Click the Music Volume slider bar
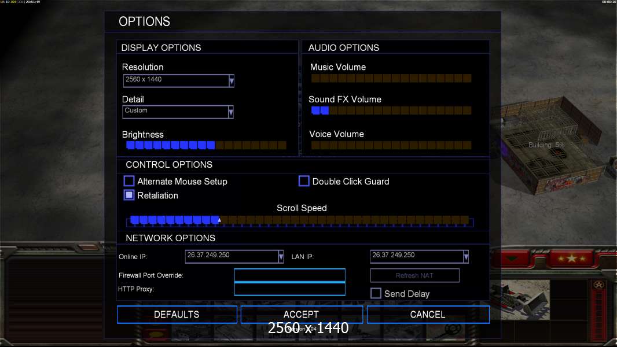The height and width of the screenshot is (347, 617). [x=391, y=78]
